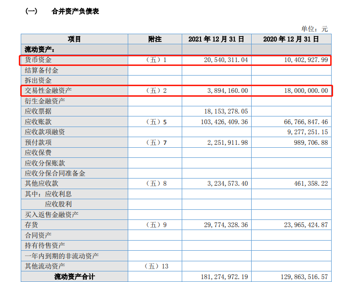Screen dimensions: 349x282
Task: Click the 应收票据 amount 18,153,278.05
Action: [x=223, y=111]
